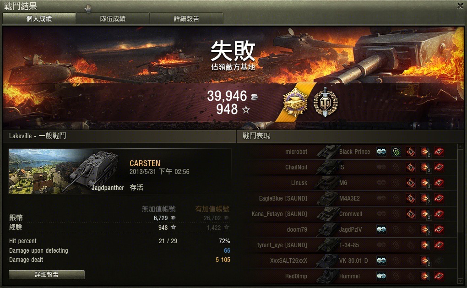The image size is (467, 288).
Task: Click microbot's green crosshair assist icon
Action: pyautogui.click(x=396, y=152)
